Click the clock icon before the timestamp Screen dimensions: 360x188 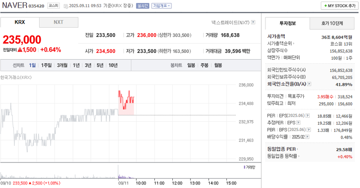[x=66, y=6]
